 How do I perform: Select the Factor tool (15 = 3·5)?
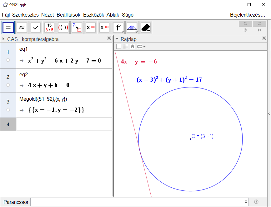[49, 28]
